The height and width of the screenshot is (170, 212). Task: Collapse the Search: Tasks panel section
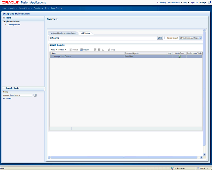pyautogui.click(x=4, y=88)
